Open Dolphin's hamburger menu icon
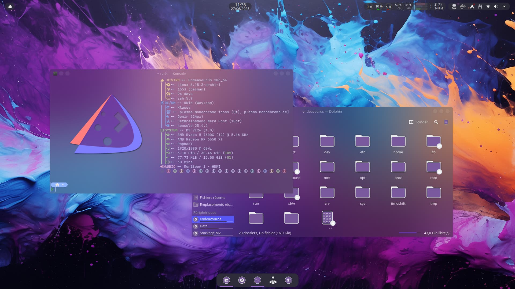Screen dimensions: 515x289 446,122
